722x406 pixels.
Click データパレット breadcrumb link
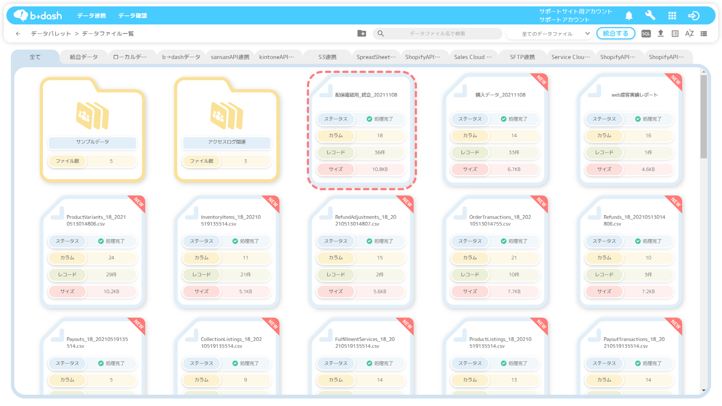click(x=51, y=34)
